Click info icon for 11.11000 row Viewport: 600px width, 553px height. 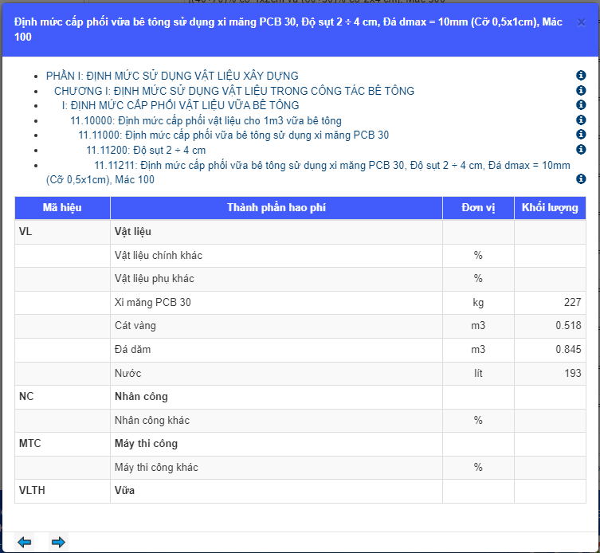point(581,135)
